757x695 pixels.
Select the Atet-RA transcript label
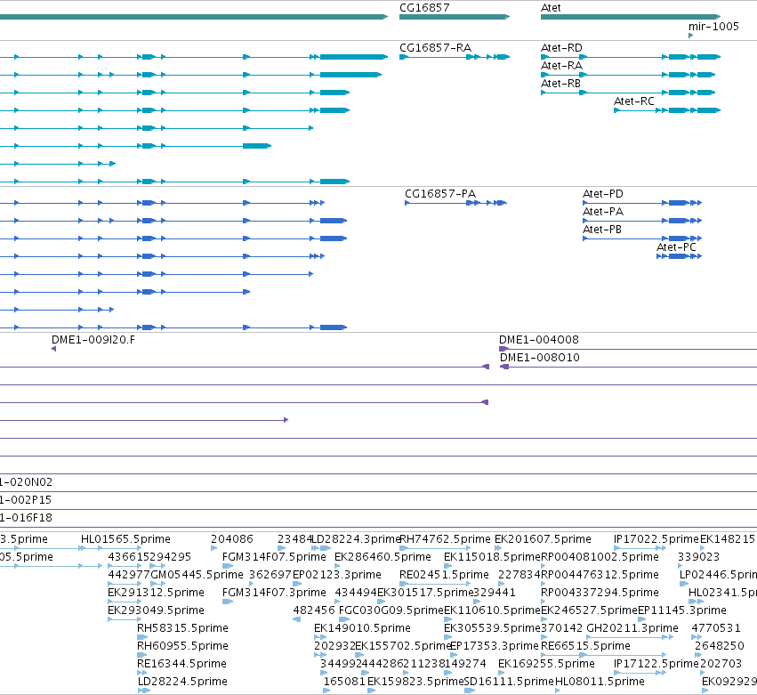tap(561, 66)
